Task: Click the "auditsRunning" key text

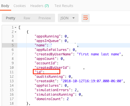Action: (x=49, y=77)
